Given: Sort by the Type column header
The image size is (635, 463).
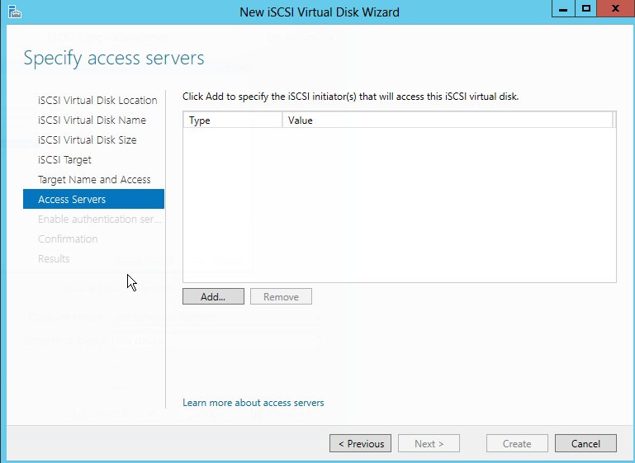Looking at the screenshot, I should point(231,120).
